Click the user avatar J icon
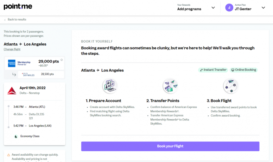273x162 pixels. [229, 7]
